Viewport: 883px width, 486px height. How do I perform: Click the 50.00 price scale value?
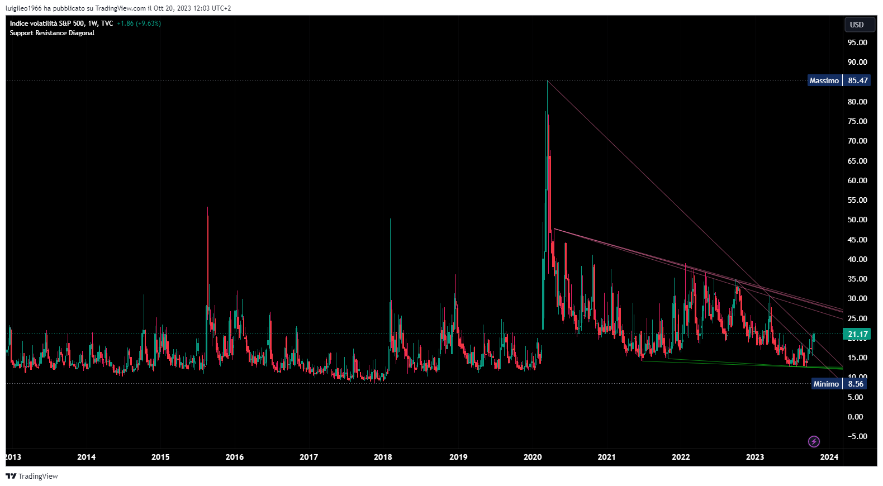pos(857,220)
